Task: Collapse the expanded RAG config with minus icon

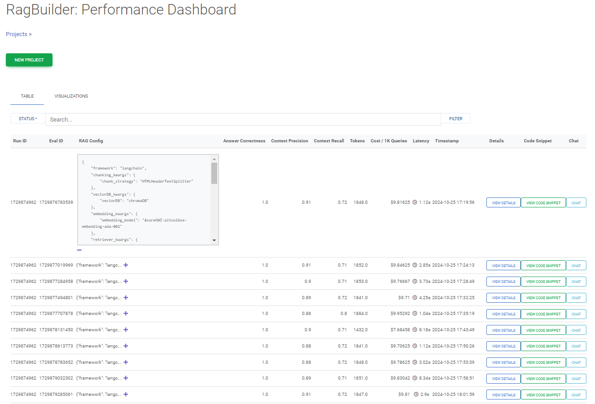Action: (79, 250)
